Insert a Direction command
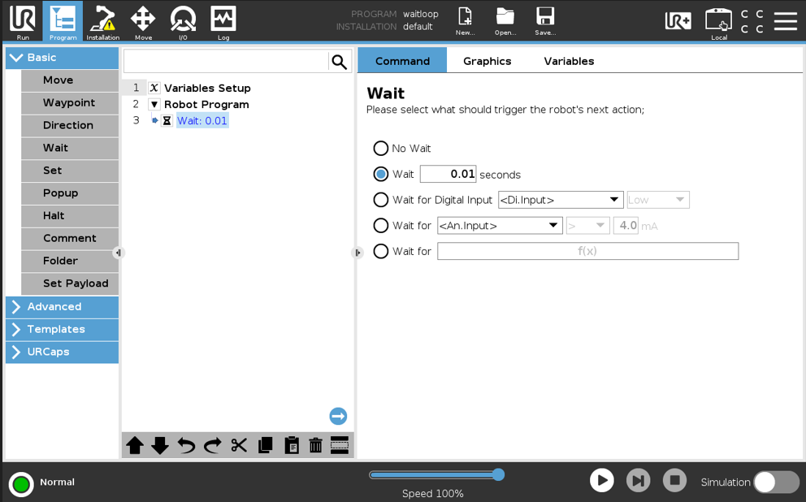This screenshot has height=502, width=806. tap(70, 126)
